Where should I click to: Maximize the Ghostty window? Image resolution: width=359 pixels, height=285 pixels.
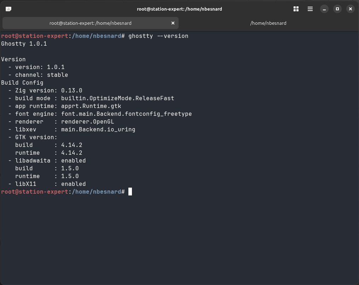pyautogui.click(x=337, y=9)
